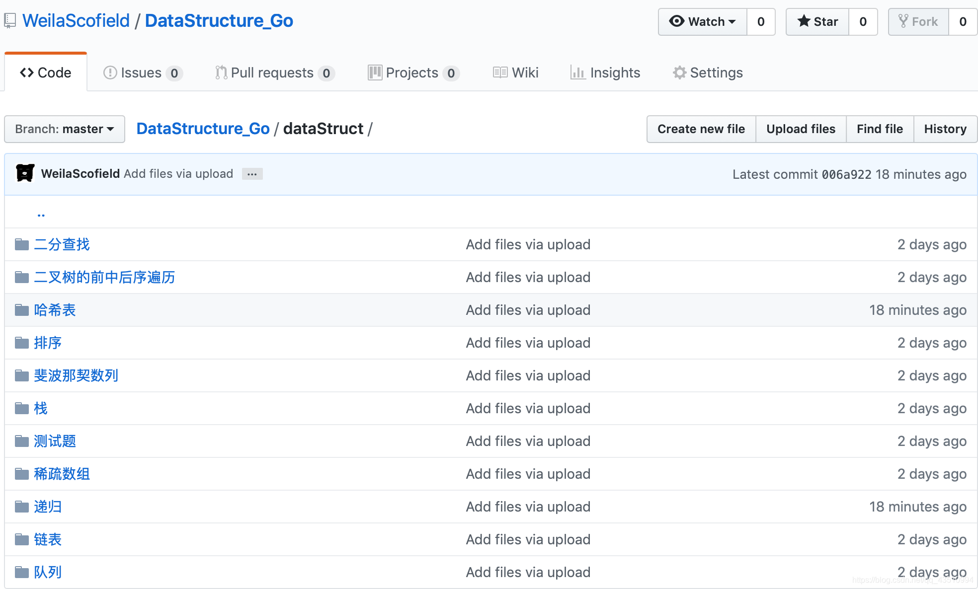Open the 栈 folder

coord(41,408)
